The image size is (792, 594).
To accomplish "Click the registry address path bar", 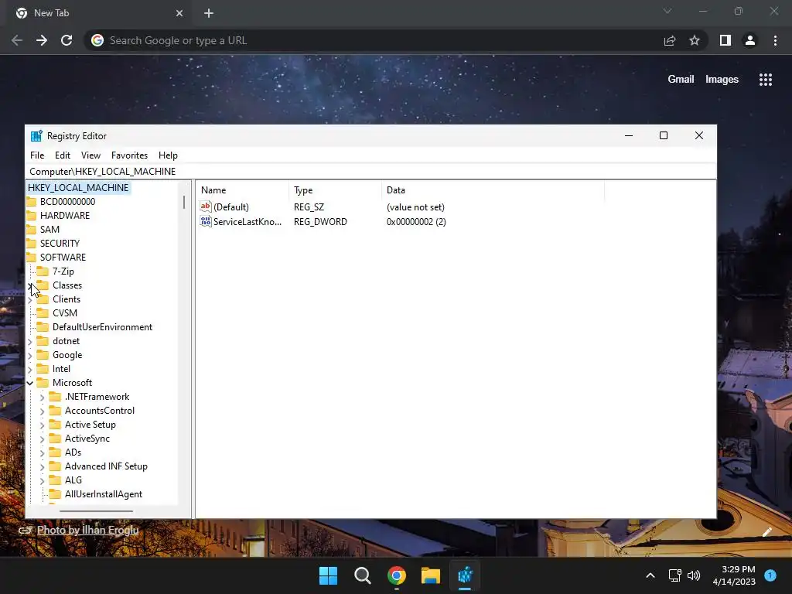I will pyautogui.click(x=370, y=171).
